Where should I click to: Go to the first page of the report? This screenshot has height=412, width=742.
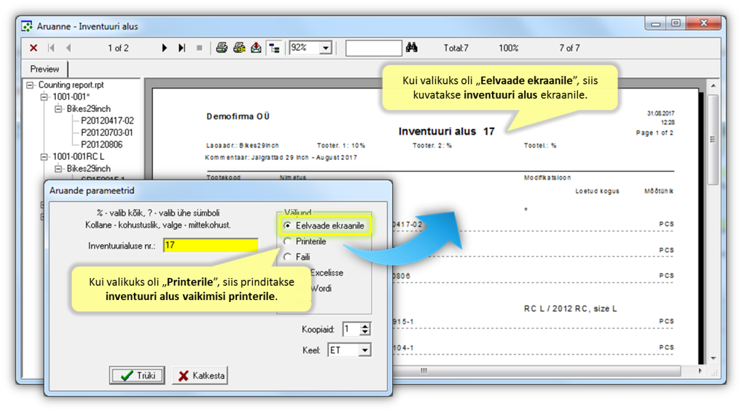51,48
